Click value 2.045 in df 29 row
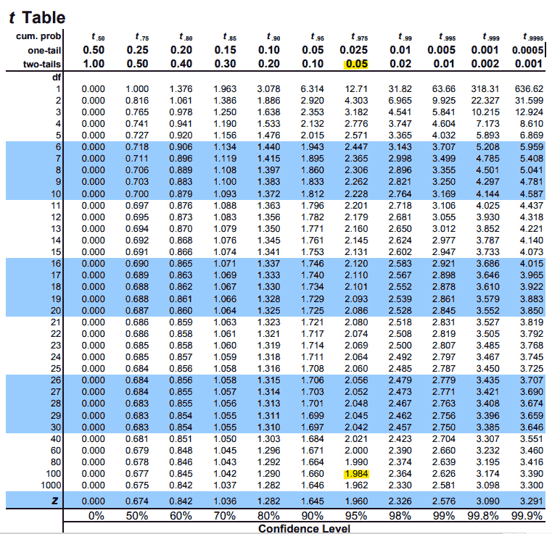 356,416
